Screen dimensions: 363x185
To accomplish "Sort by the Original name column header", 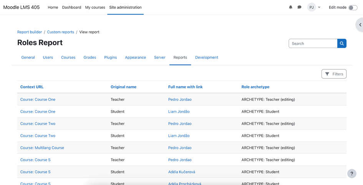I will pyautogui.click(x=123, y=87).
